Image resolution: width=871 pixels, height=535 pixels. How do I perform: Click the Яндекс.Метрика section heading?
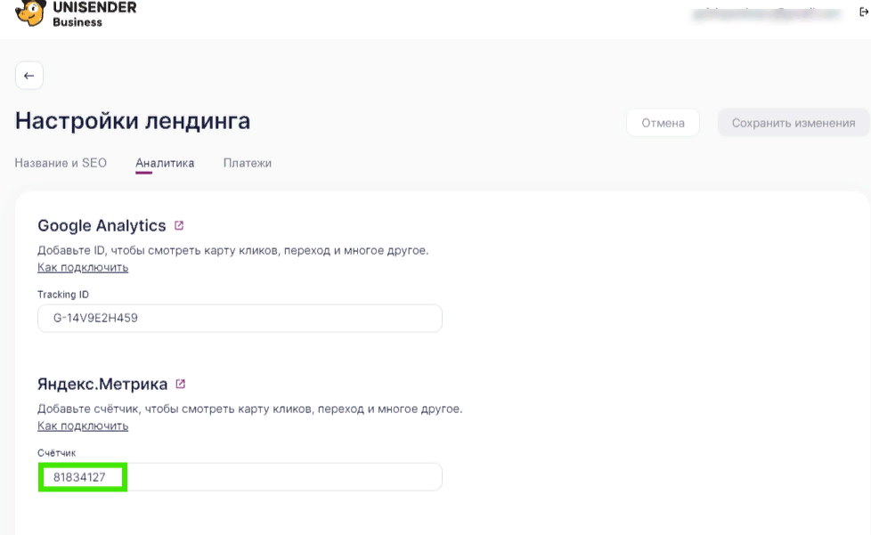102,384
